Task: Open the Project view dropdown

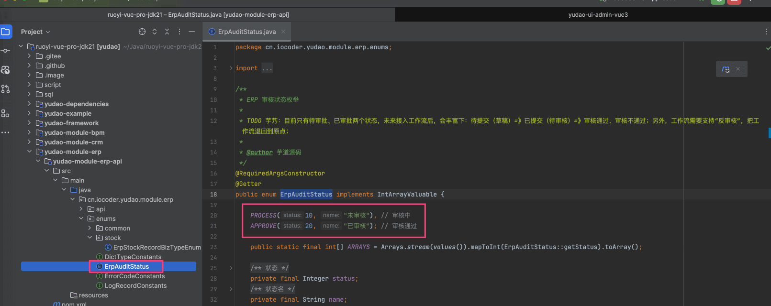Action: pos(35,32)
